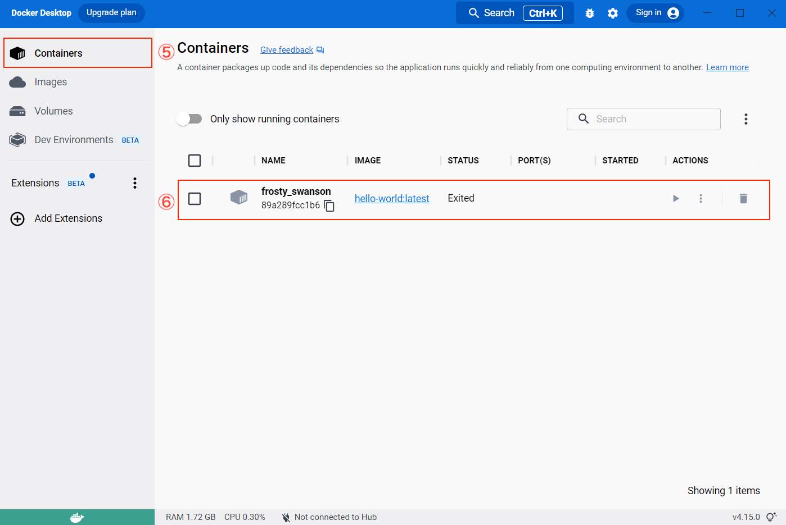Focus the containers Search field

[644, 119]
